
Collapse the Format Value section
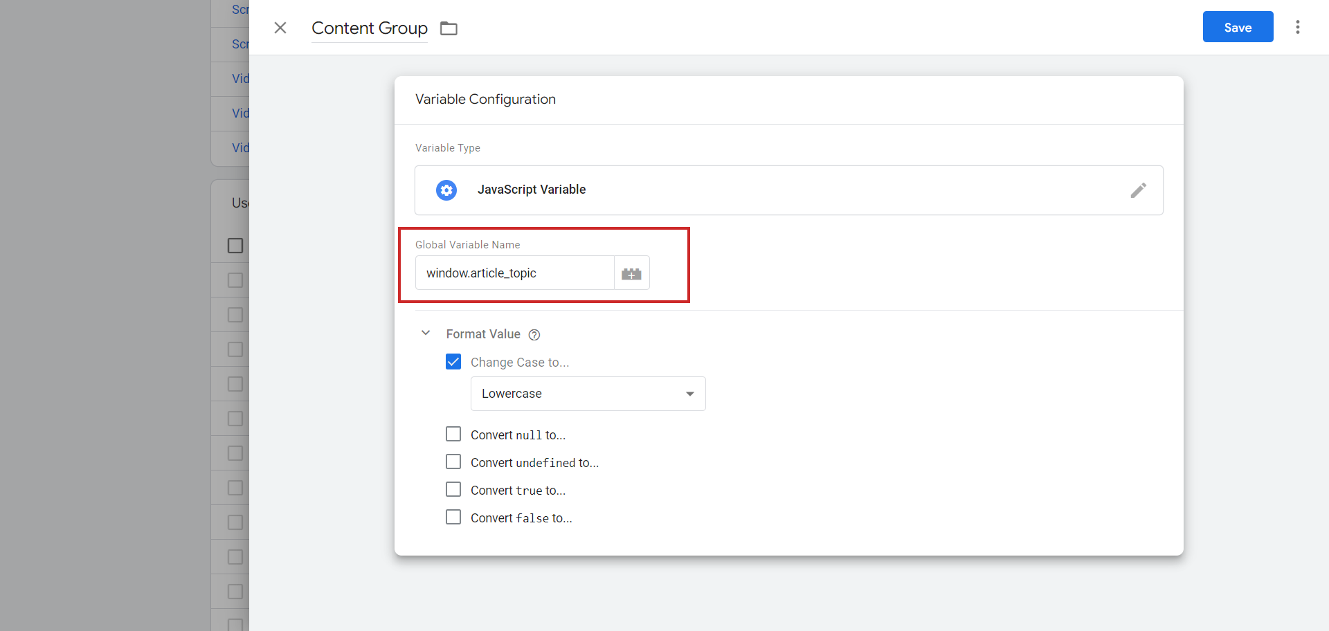tap(426, 333)
